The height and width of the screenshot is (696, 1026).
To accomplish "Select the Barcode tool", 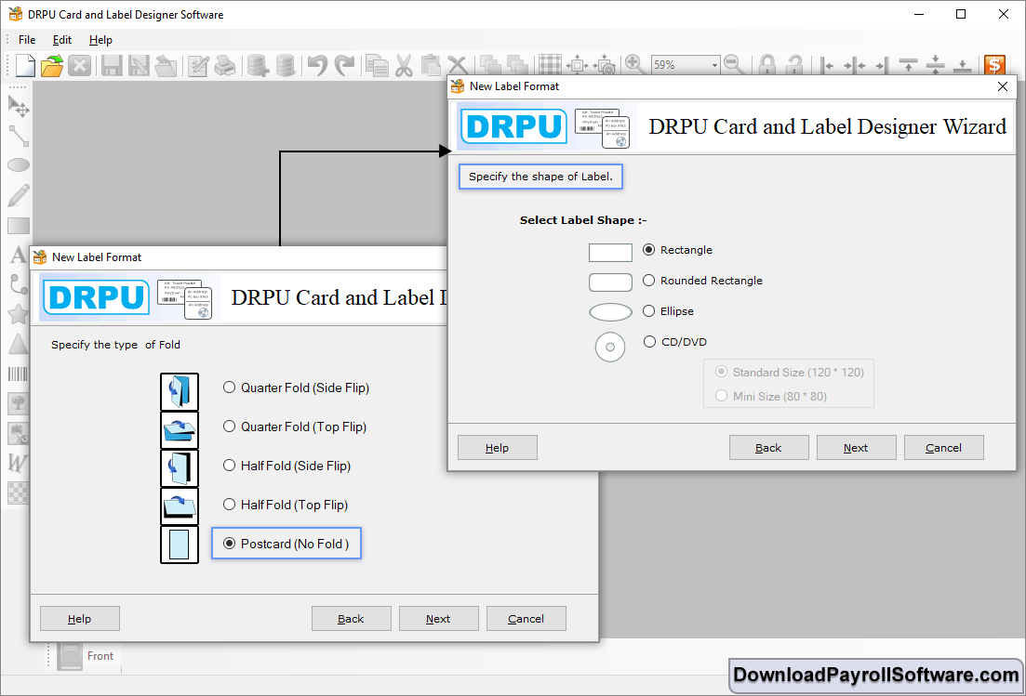I will (18, 374).
